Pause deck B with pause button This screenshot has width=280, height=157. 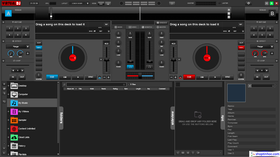tap(202, 77)
